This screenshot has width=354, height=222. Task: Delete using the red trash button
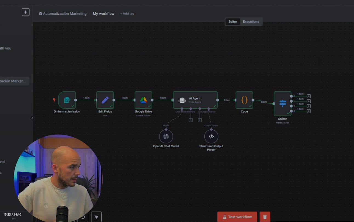pyautogui.click(x=265, y=217)
